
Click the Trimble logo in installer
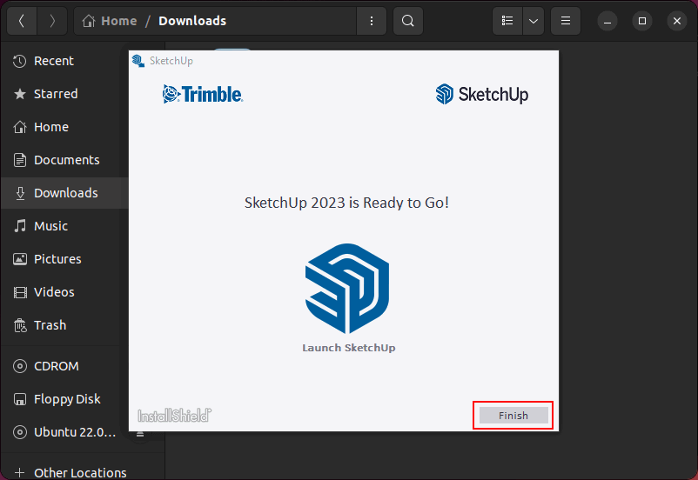pos(203,94)
